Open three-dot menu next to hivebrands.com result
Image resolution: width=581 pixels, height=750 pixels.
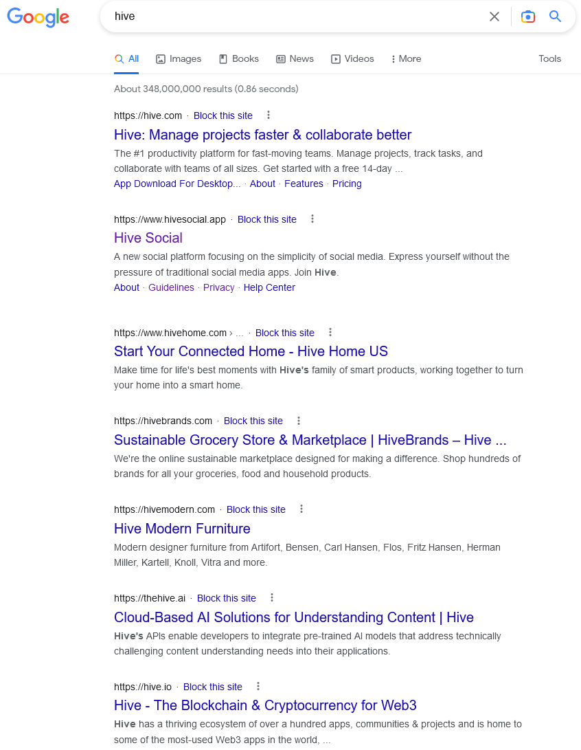tap(299, 421)
